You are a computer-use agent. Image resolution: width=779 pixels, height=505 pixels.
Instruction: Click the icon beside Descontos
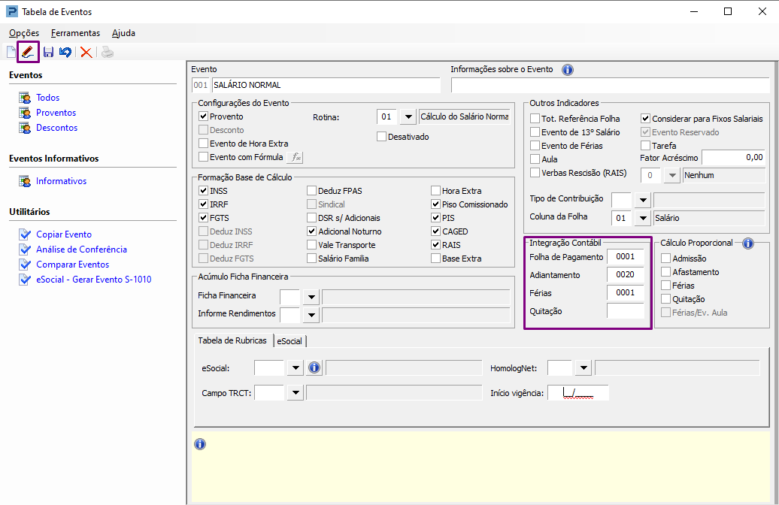(x=25, y=128)
